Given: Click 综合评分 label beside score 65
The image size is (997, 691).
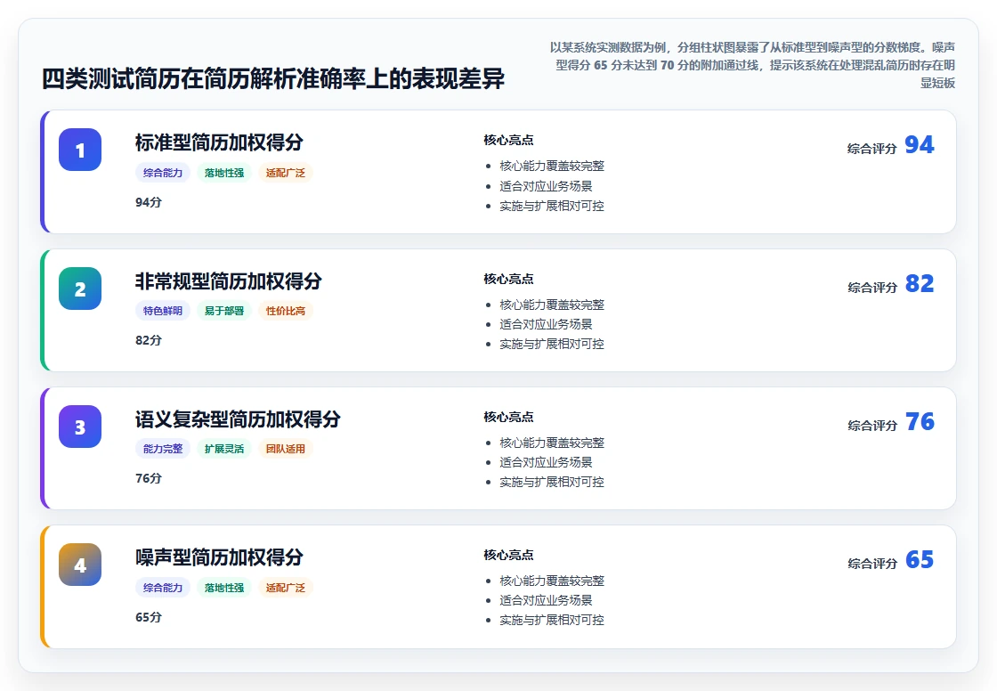Looking at the screenshot, I should [872, 564].
